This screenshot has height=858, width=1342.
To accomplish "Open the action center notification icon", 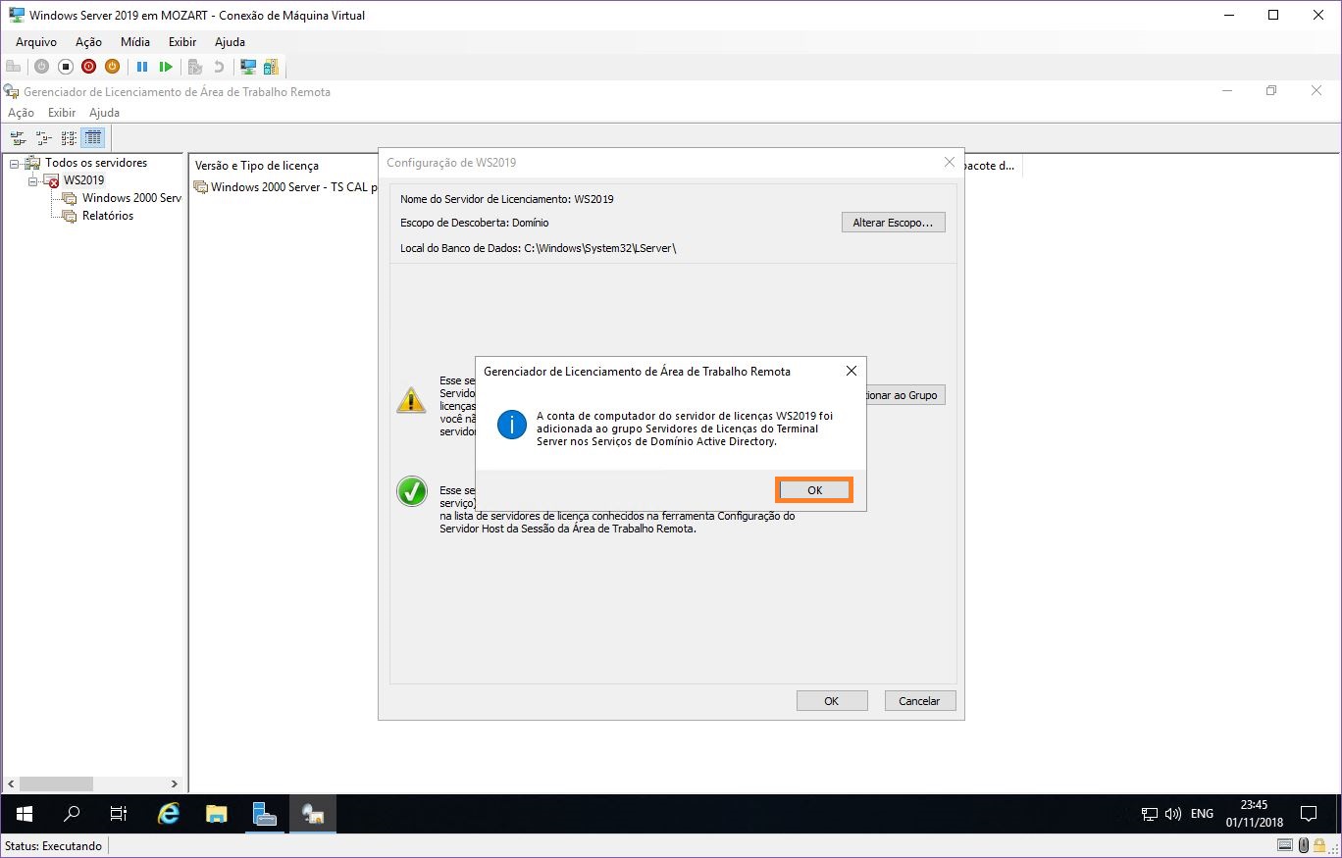I will pyautogui.click(x=1309, y=814).
